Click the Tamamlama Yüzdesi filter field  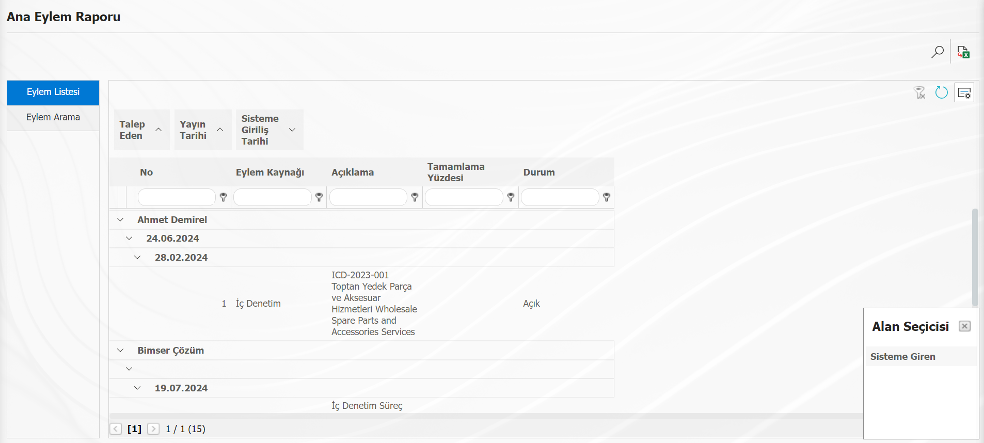click(x=464, y=197)
